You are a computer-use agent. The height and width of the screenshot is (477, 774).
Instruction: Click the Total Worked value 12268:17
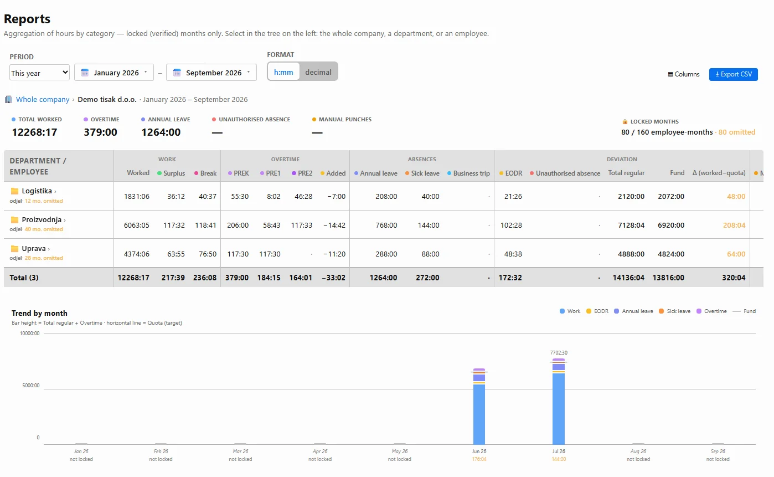click(34, 132)
